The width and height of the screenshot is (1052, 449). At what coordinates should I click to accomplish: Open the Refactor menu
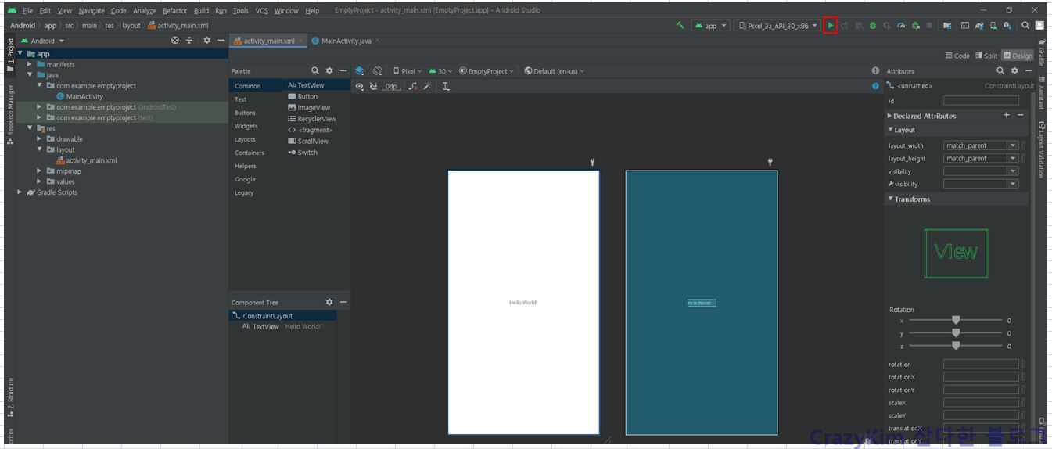(x=175, y=11)
